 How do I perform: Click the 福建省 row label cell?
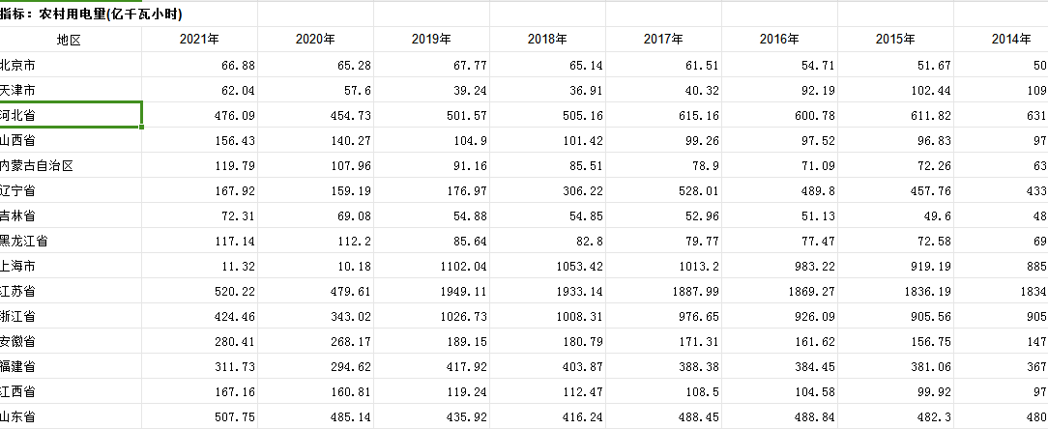71,366
